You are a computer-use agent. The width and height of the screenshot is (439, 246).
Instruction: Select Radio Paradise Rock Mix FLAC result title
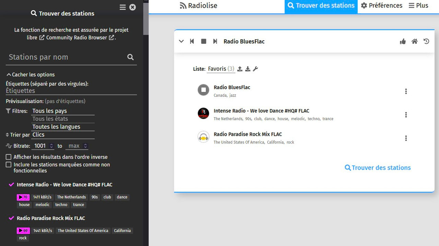[51, 218]
